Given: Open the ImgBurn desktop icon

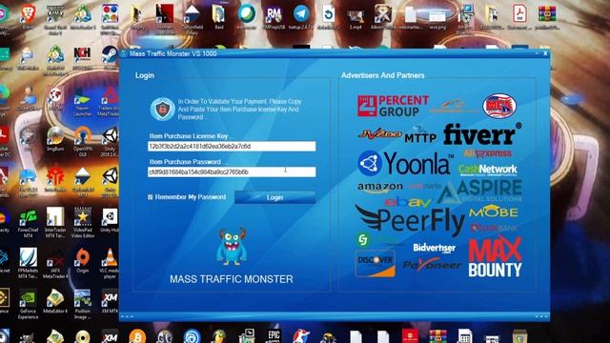Looking at the screenshot, I should [x=55, y=139].
